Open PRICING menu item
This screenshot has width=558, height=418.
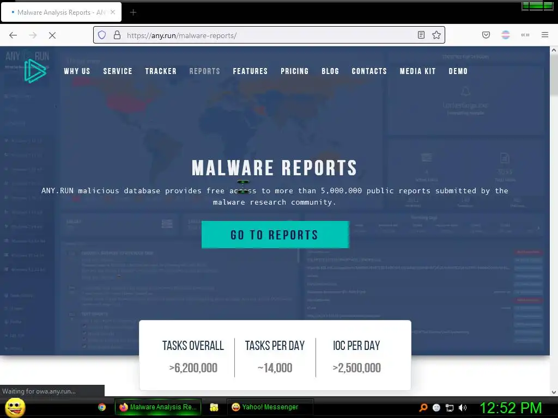pos(295,71)
